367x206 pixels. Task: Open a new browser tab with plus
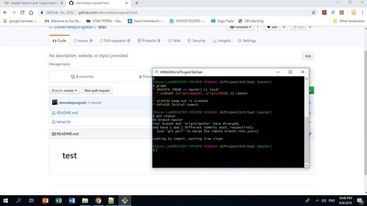[136, 3]
